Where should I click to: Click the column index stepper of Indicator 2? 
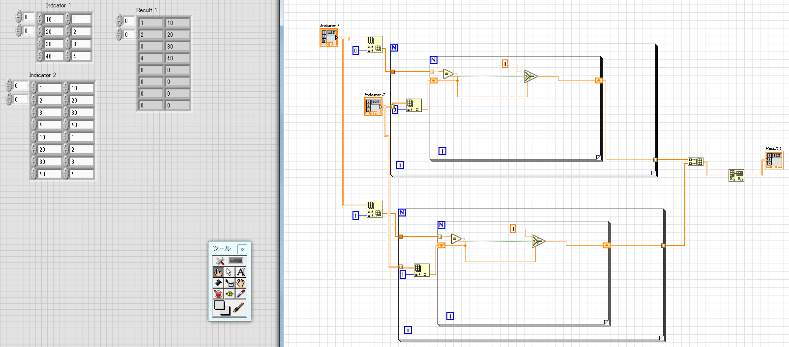[x=9, y=99]
